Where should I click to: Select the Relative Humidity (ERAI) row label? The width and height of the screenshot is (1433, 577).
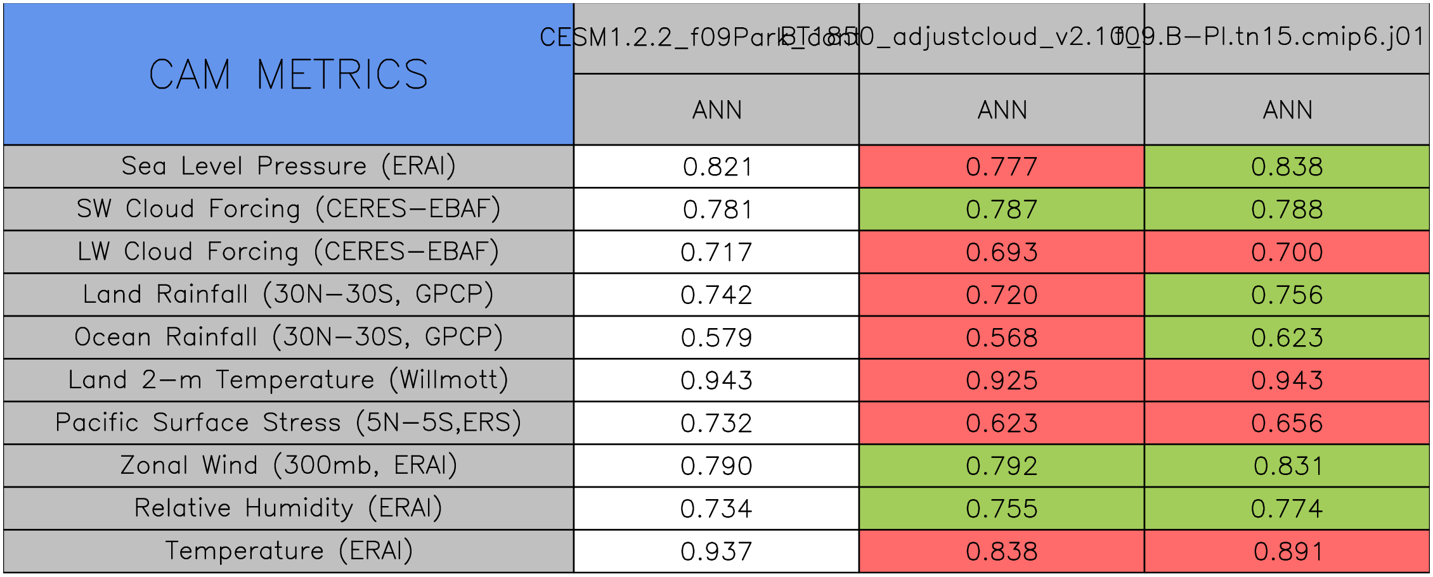[289, 509]
